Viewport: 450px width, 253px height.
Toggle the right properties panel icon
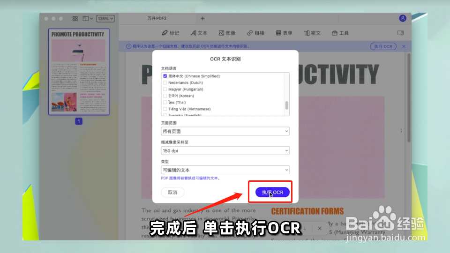click(401, 33)
